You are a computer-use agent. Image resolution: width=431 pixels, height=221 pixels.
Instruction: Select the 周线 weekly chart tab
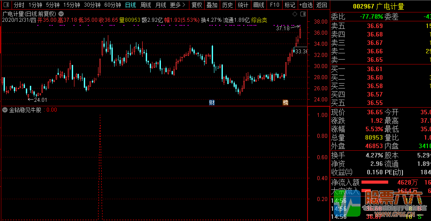[146, 5]
